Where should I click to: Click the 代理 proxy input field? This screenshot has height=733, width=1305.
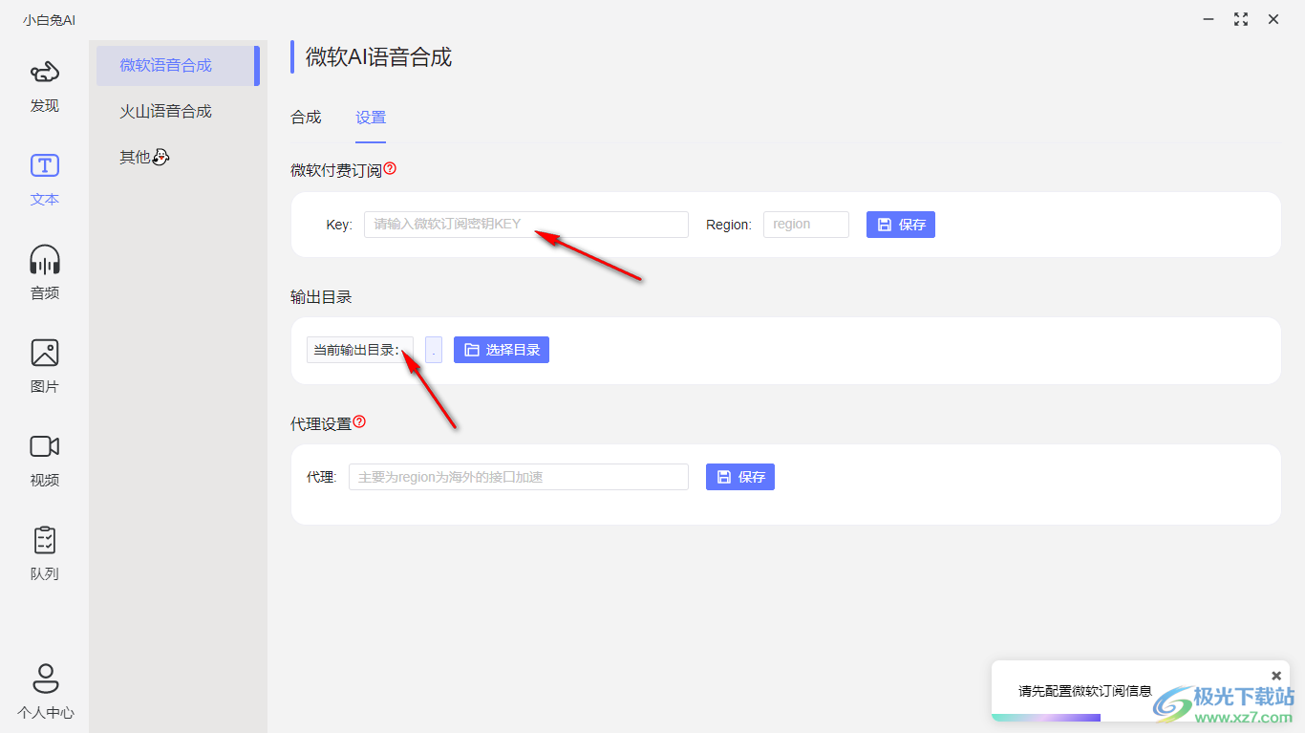tap(519, 477)
